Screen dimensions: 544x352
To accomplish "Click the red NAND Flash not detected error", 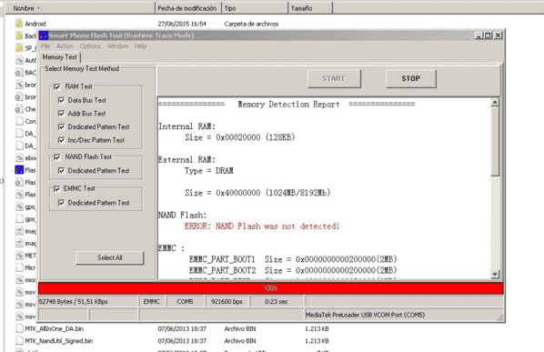I will coord(262,226).
